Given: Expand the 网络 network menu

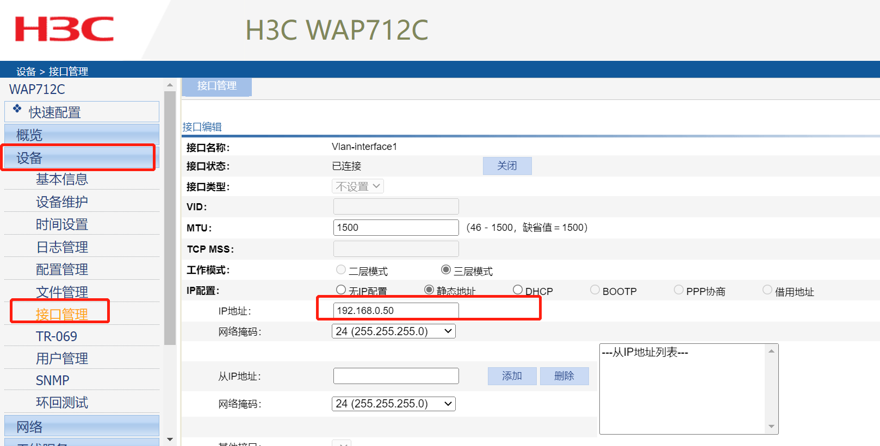Looking at the screenshot, I should (x=82, y=426).
